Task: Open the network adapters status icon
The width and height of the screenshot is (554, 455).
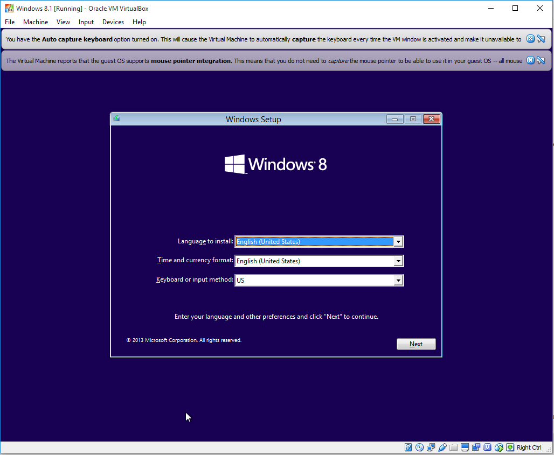Action: tap(431, 447)
